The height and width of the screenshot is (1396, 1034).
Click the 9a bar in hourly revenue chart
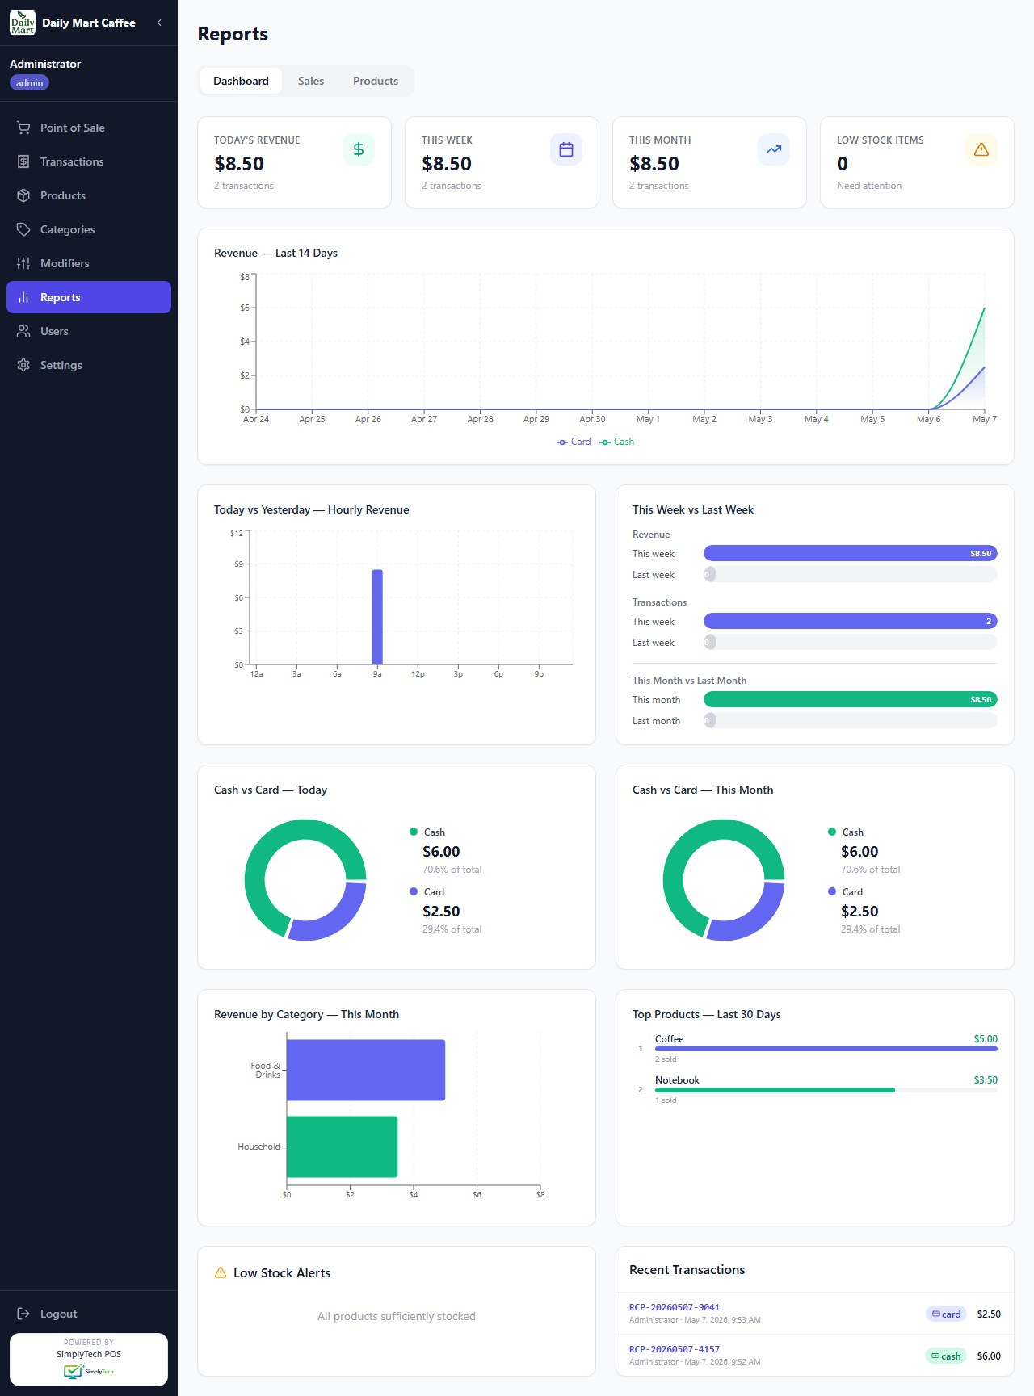pyautogui.click(x=377, y=617)
